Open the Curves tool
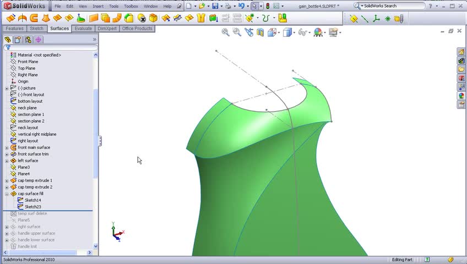This screenshot has height=264, width=467. [267, 19]
